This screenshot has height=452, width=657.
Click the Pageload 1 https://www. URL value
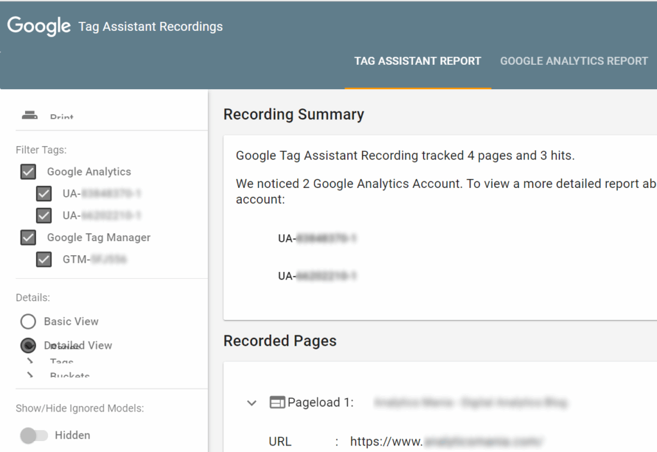pyautogui.click(x=447, y=442)
